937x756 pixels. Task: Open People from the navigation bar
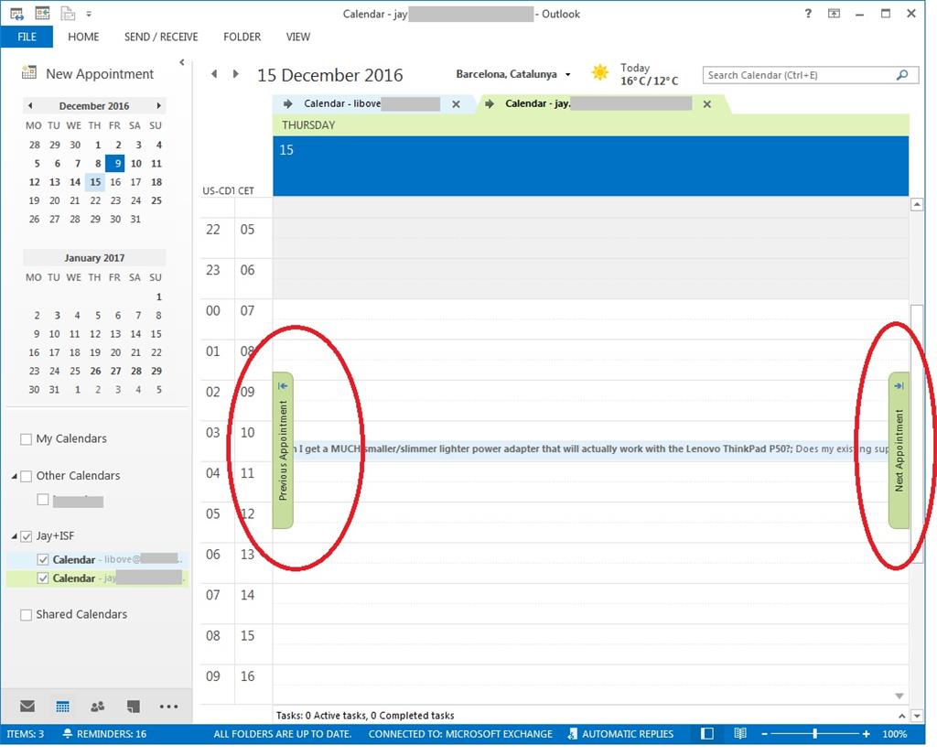[97, 707]
